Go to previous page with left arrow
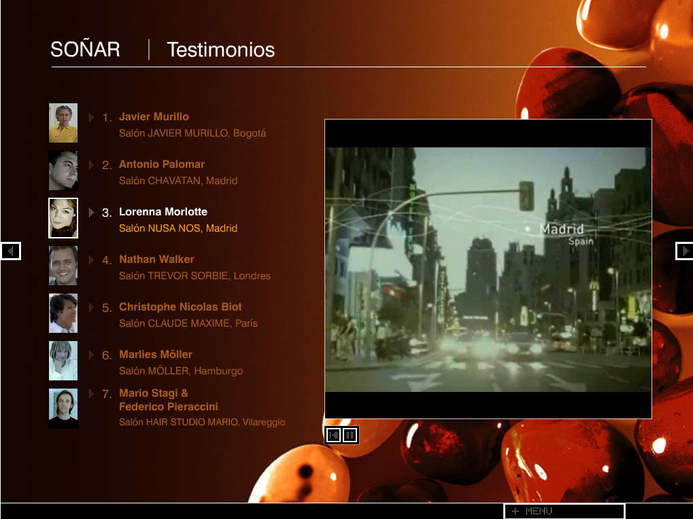Screen dimensions: 693x519 [11, 251]
